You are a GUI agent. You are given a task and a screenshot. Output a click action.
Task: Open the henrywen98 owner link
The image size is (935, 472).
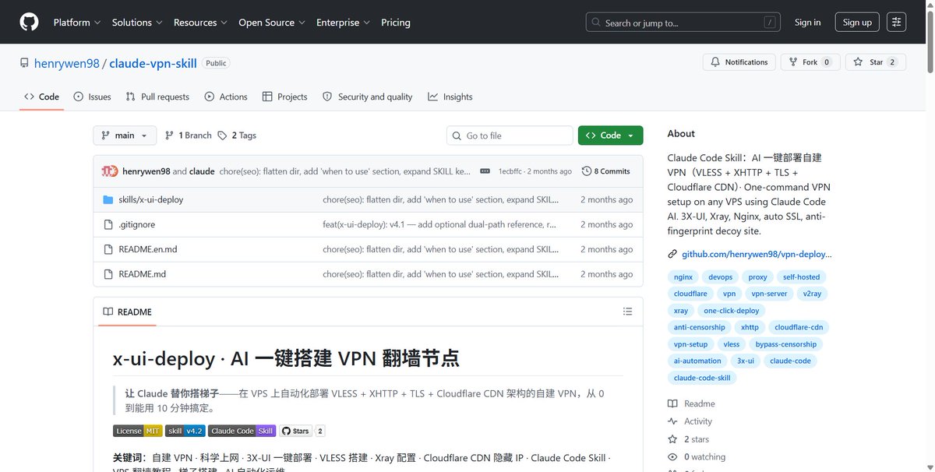pos(67,63)
